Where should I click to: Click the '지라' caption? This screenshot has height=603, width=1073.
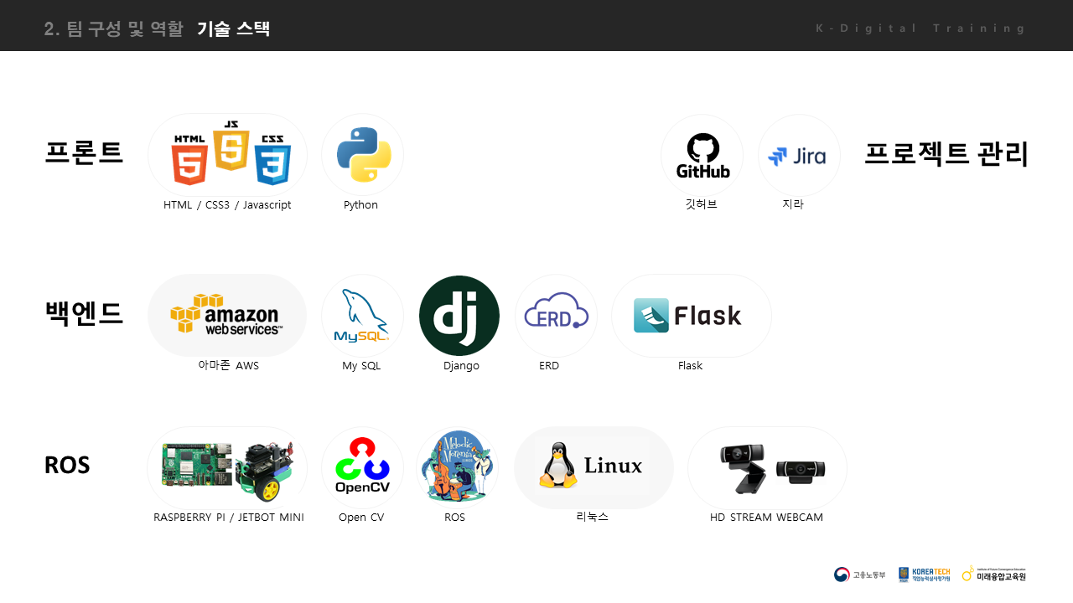point(793,204)
